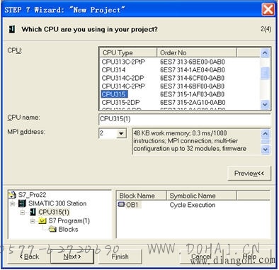Screen dimensions: 279x270
Task: Click the CPU list scrollbar thumb
Action: click(265, 73)
